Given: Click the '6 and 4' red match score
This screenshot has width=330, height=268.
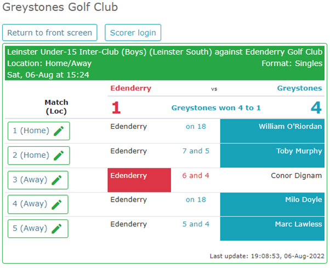Looking at the screenshot, I should (196, 175).
